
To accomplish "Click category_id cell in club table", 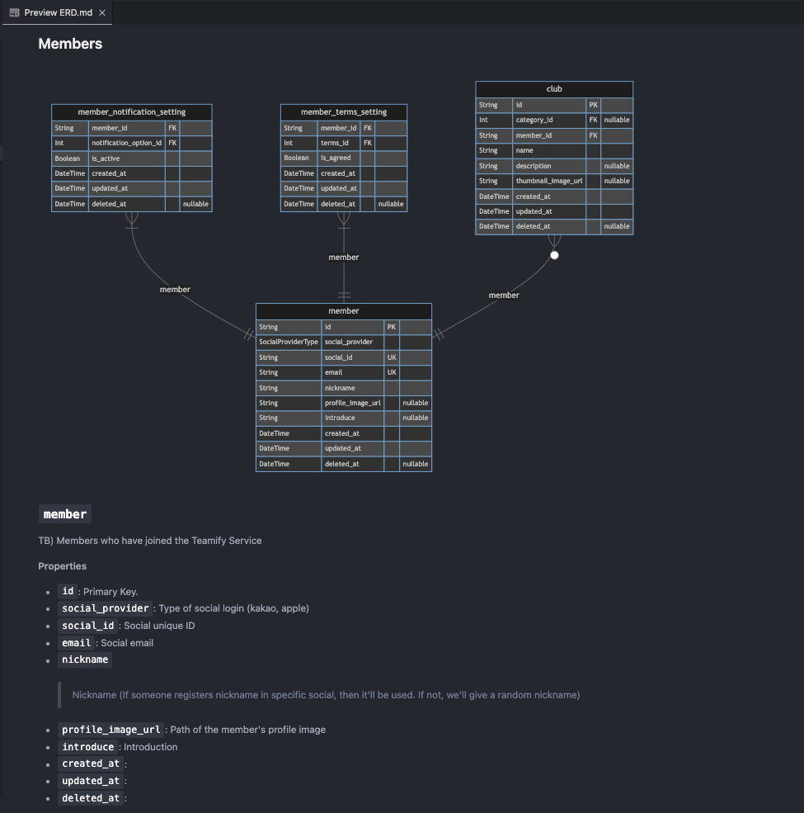I will (x=549, y=120).
